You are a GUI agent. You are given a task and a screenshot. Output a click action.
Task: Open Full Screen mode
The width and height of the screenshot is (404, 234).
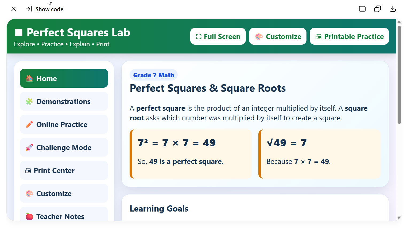pos(218,36)
